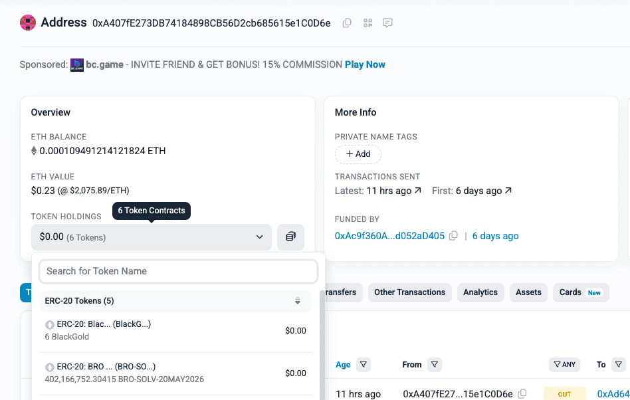Viewport: 630px width, 400px height.
Task: Show the address QR code
Action: 367,23
